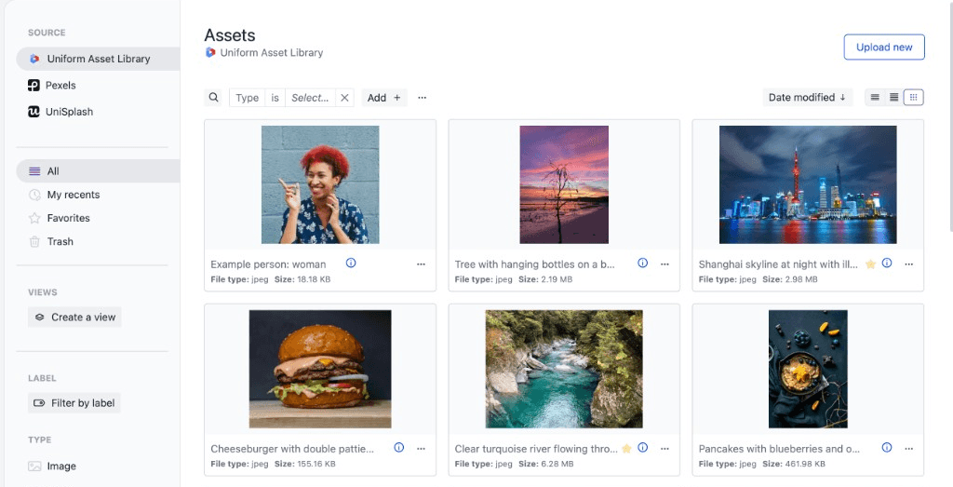Open more menu for Pancakes with blueberries
Screen dimensions: 953x487
(x=909, y=449)
